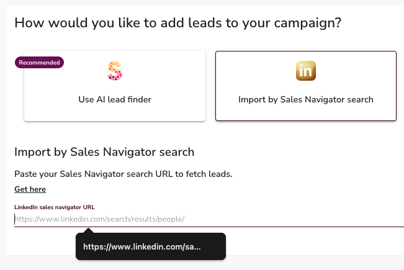Click the AI lead finder logo icon

115,71
